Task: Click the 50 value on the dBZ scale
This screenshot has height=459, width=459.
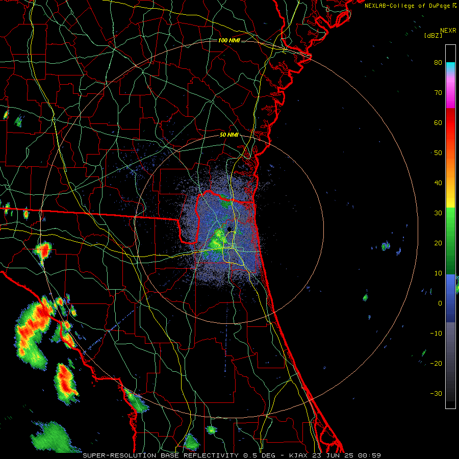Action: [x=438, y=153]
